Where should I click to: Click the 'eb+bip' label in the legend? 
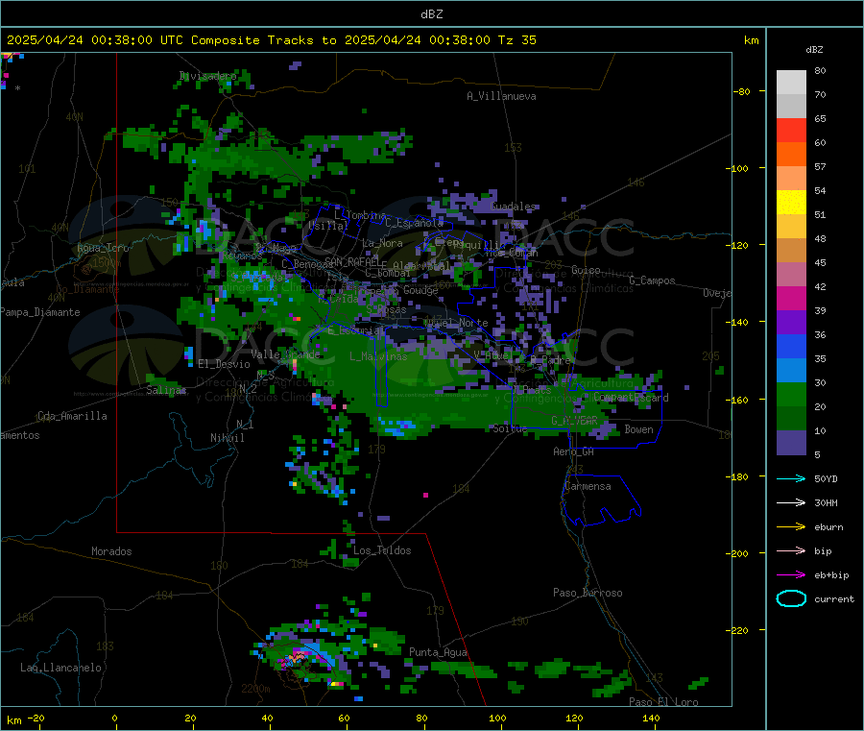click(x=831, y=575)
